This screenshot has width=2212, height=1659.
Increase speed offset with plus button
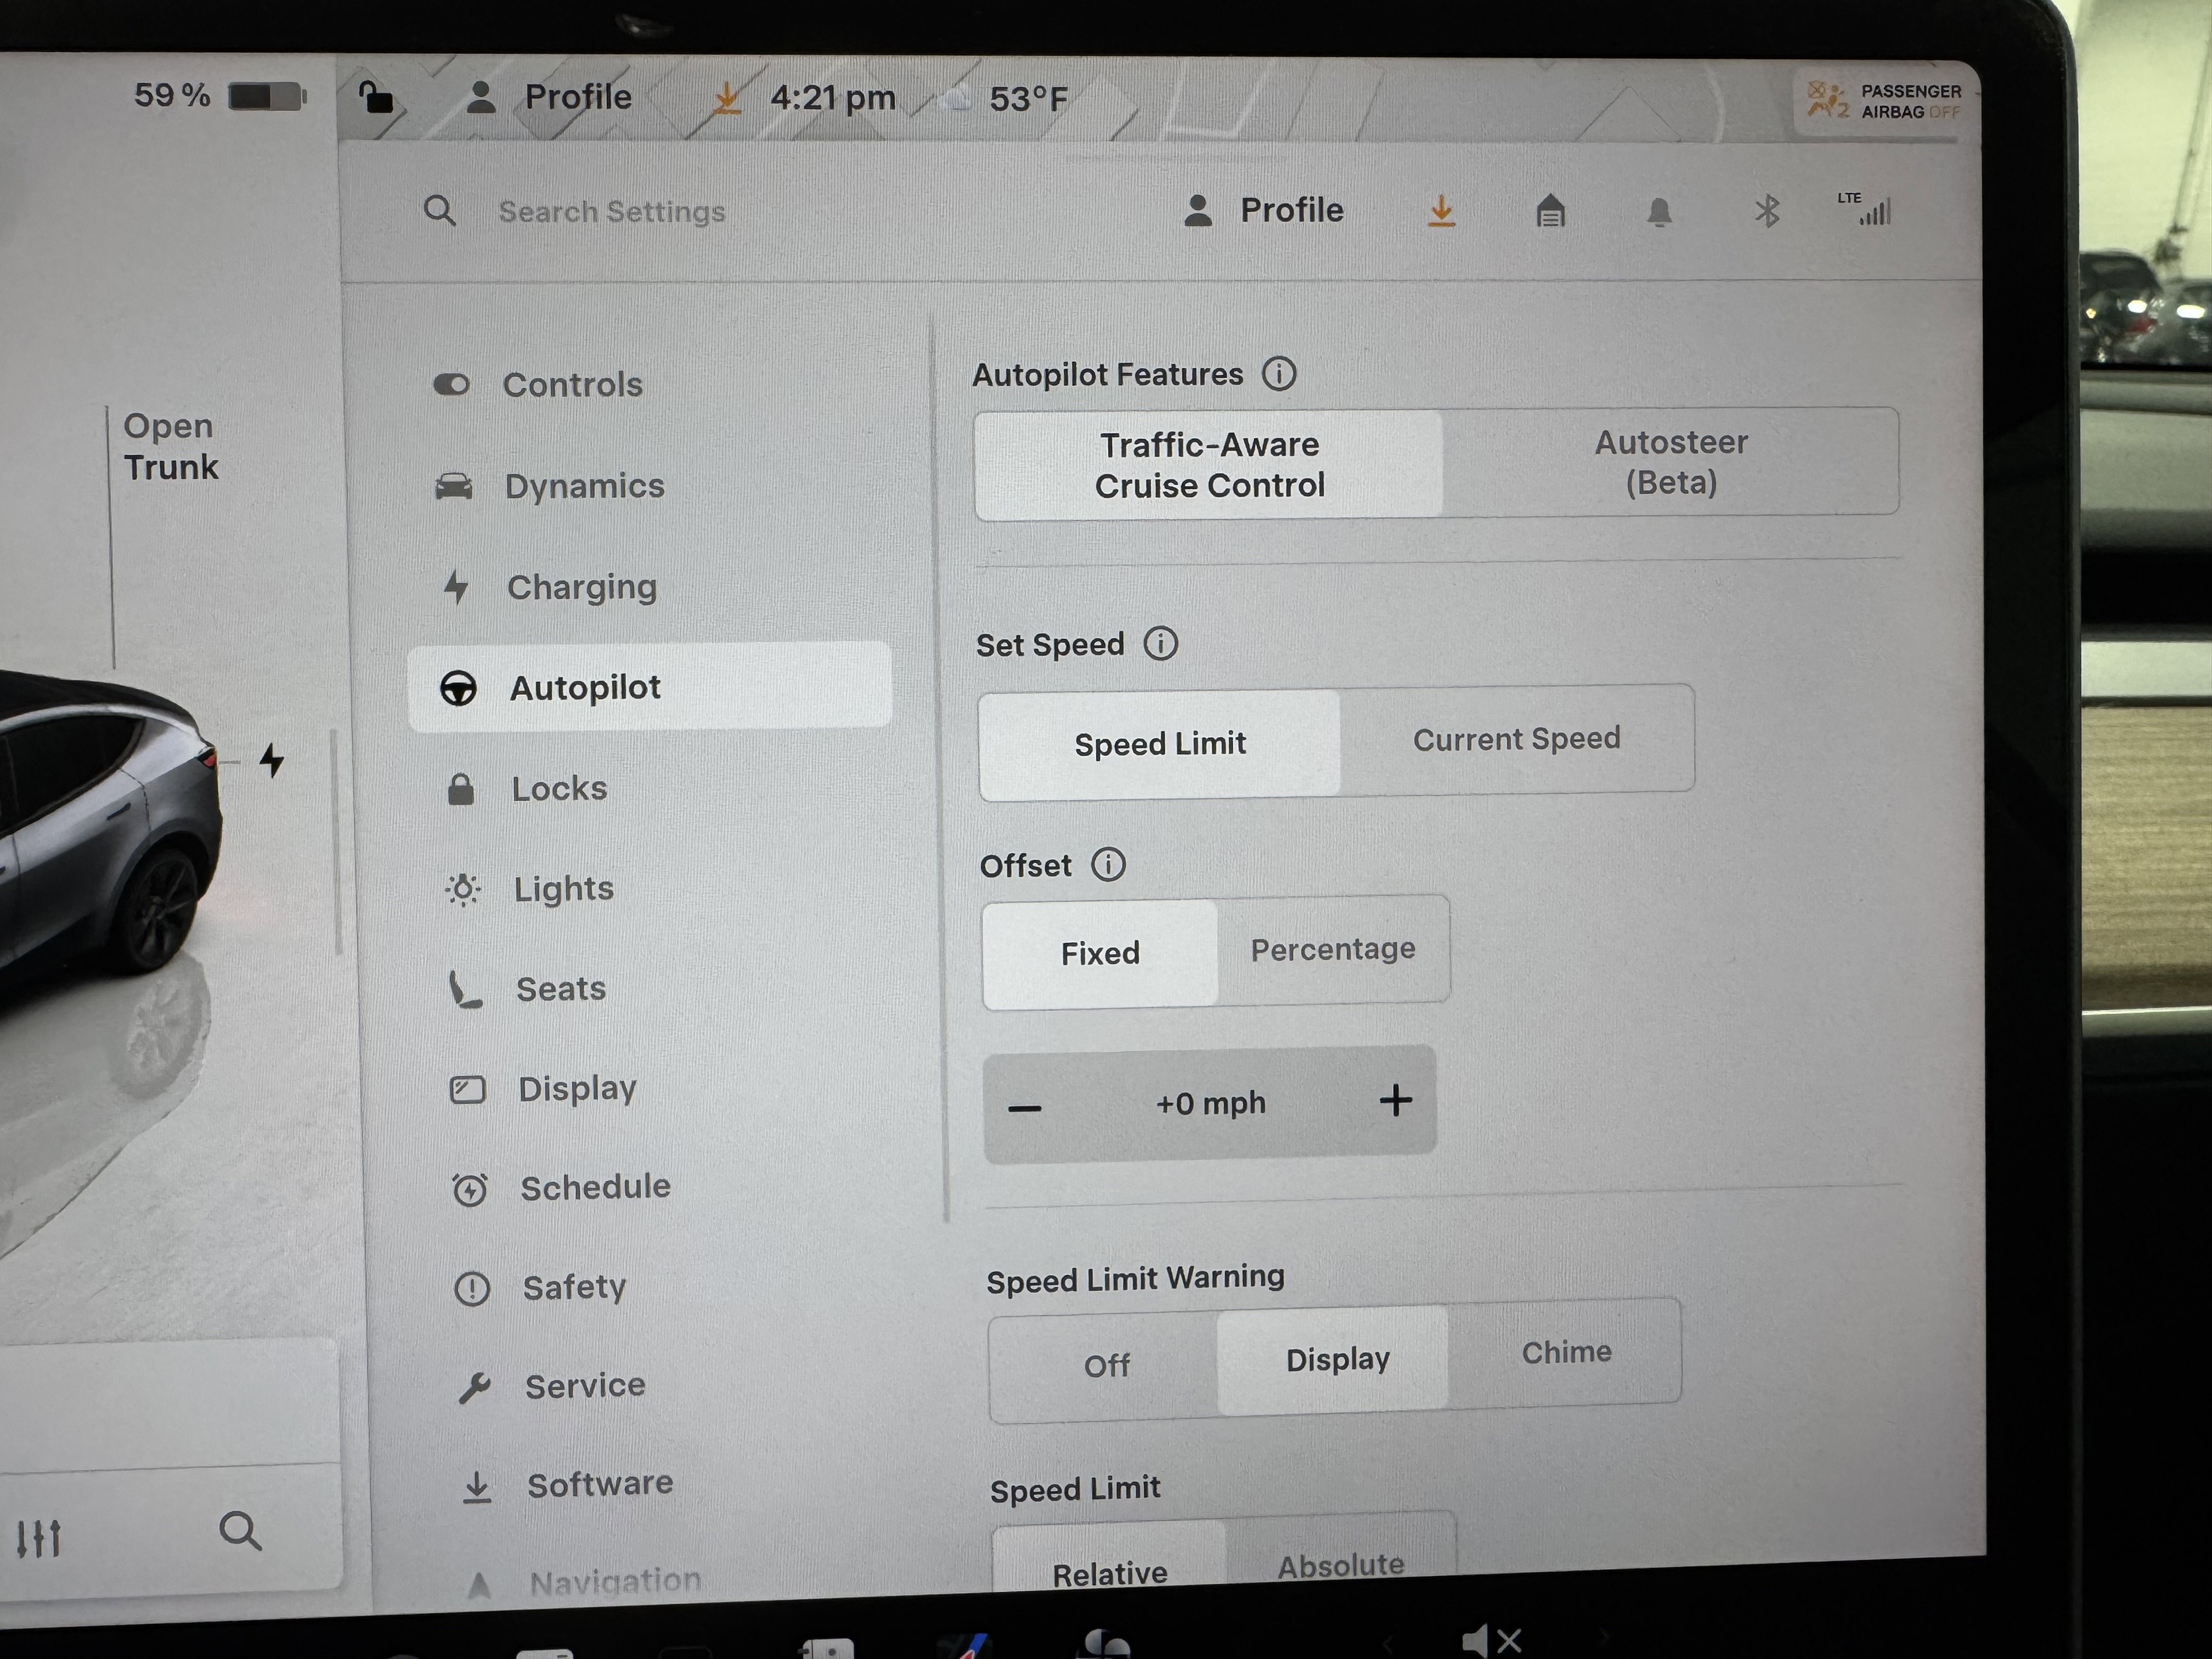coord(1395,1100)
